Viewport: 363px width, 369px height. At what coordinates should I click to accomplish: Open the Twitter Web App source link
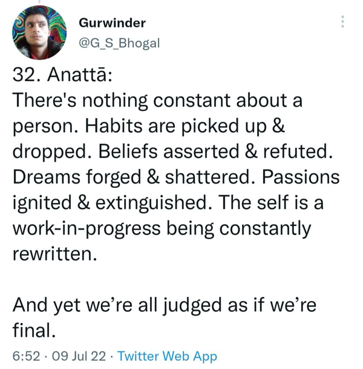[167, 356]
